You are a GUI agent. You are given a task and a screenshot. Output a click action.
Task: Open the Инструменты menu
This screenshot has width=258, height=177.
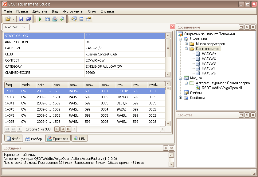(x=72, y=11)
